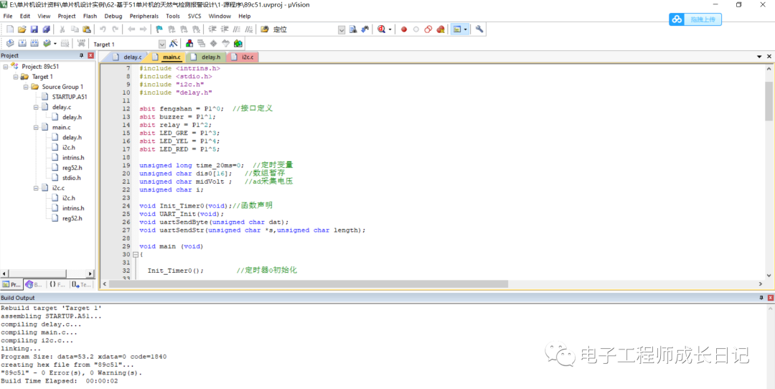Screen dimensions: 775x389
Task: Open the Target 1 dropdown
Action: coord(162,44)
